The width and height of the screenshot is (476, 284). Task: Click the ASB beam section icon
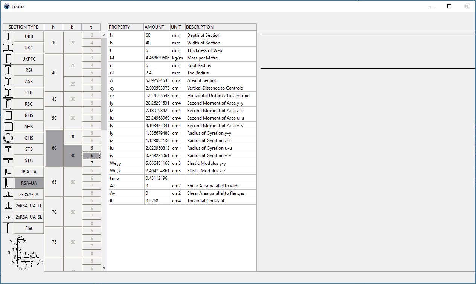(x=8, y=82)
